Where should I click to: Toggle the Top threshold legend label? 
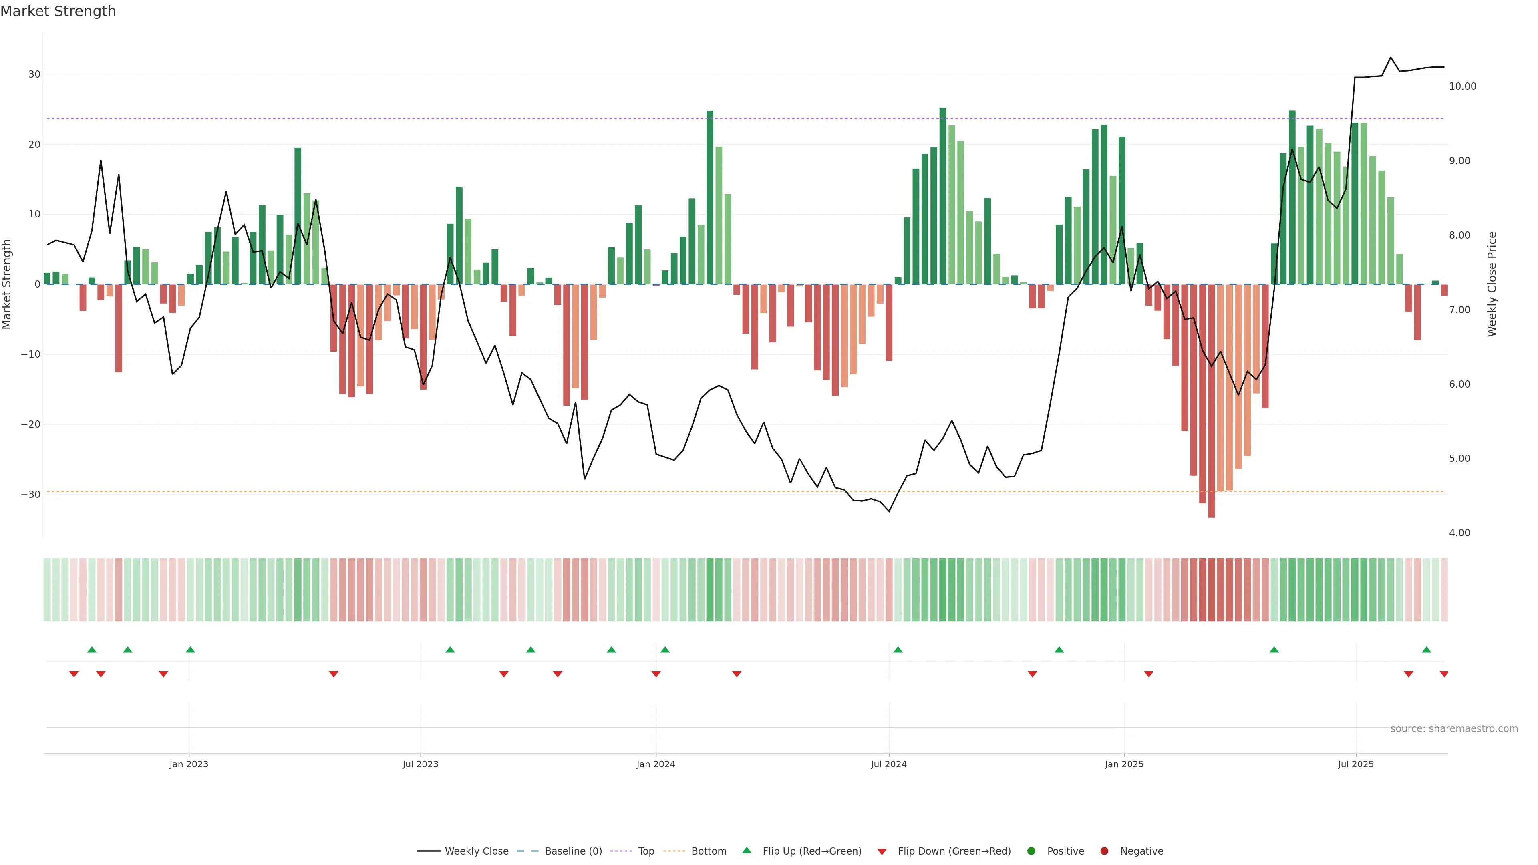[x=646, y=851]
